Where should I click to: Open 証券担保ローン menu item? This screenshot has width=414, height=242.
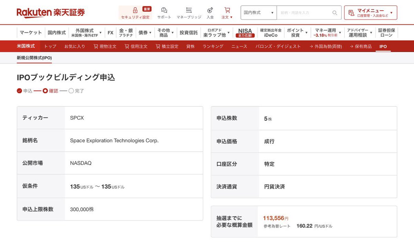tap(386, 33)
